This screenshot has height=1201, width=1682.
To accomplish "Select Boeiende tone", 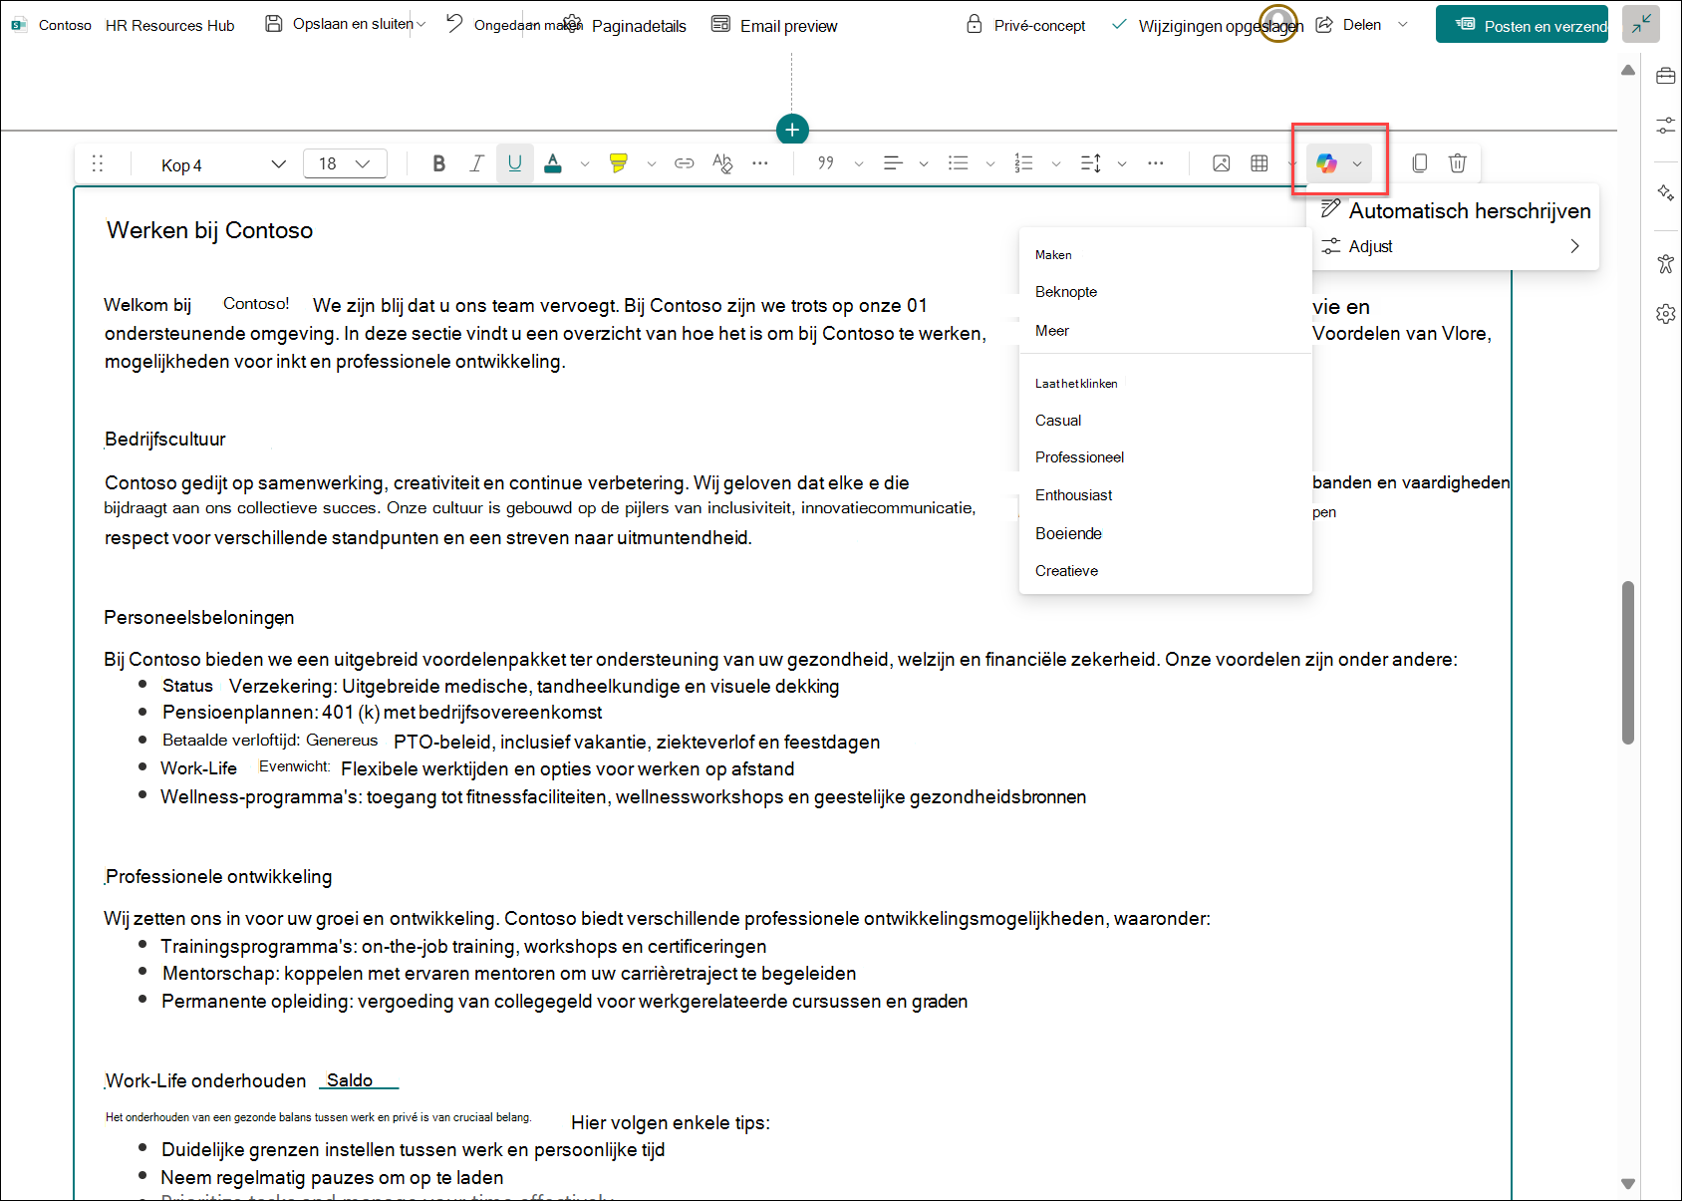I will point(1165,533).
